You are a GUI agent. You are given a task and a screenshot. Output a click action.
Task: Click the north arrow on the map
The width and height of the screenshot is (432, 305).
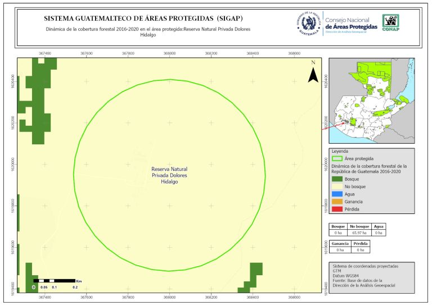(x=314, y=73)
